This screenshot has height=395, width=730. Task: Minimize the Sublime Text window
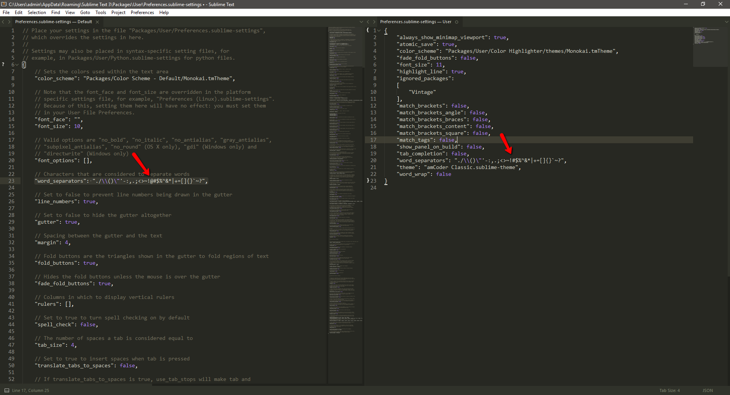pos(686,4)
